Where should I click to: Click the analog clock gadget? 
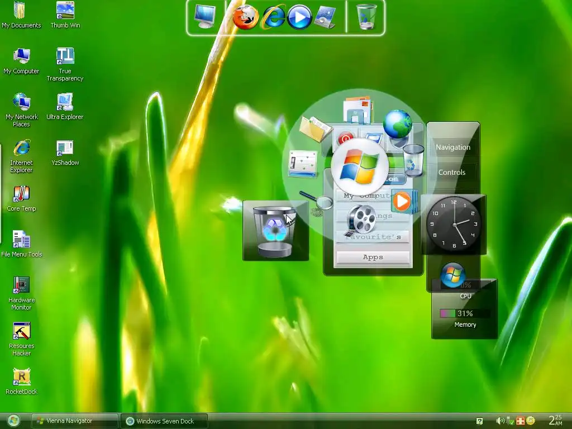coord(454,223)
